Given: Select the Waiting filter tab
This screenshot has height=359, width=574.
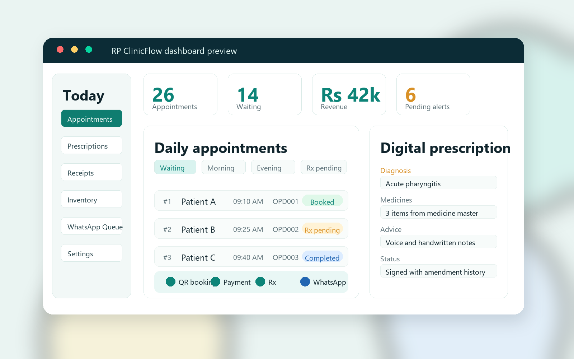Looking at the screenshot, I should [x=175, y=167].
